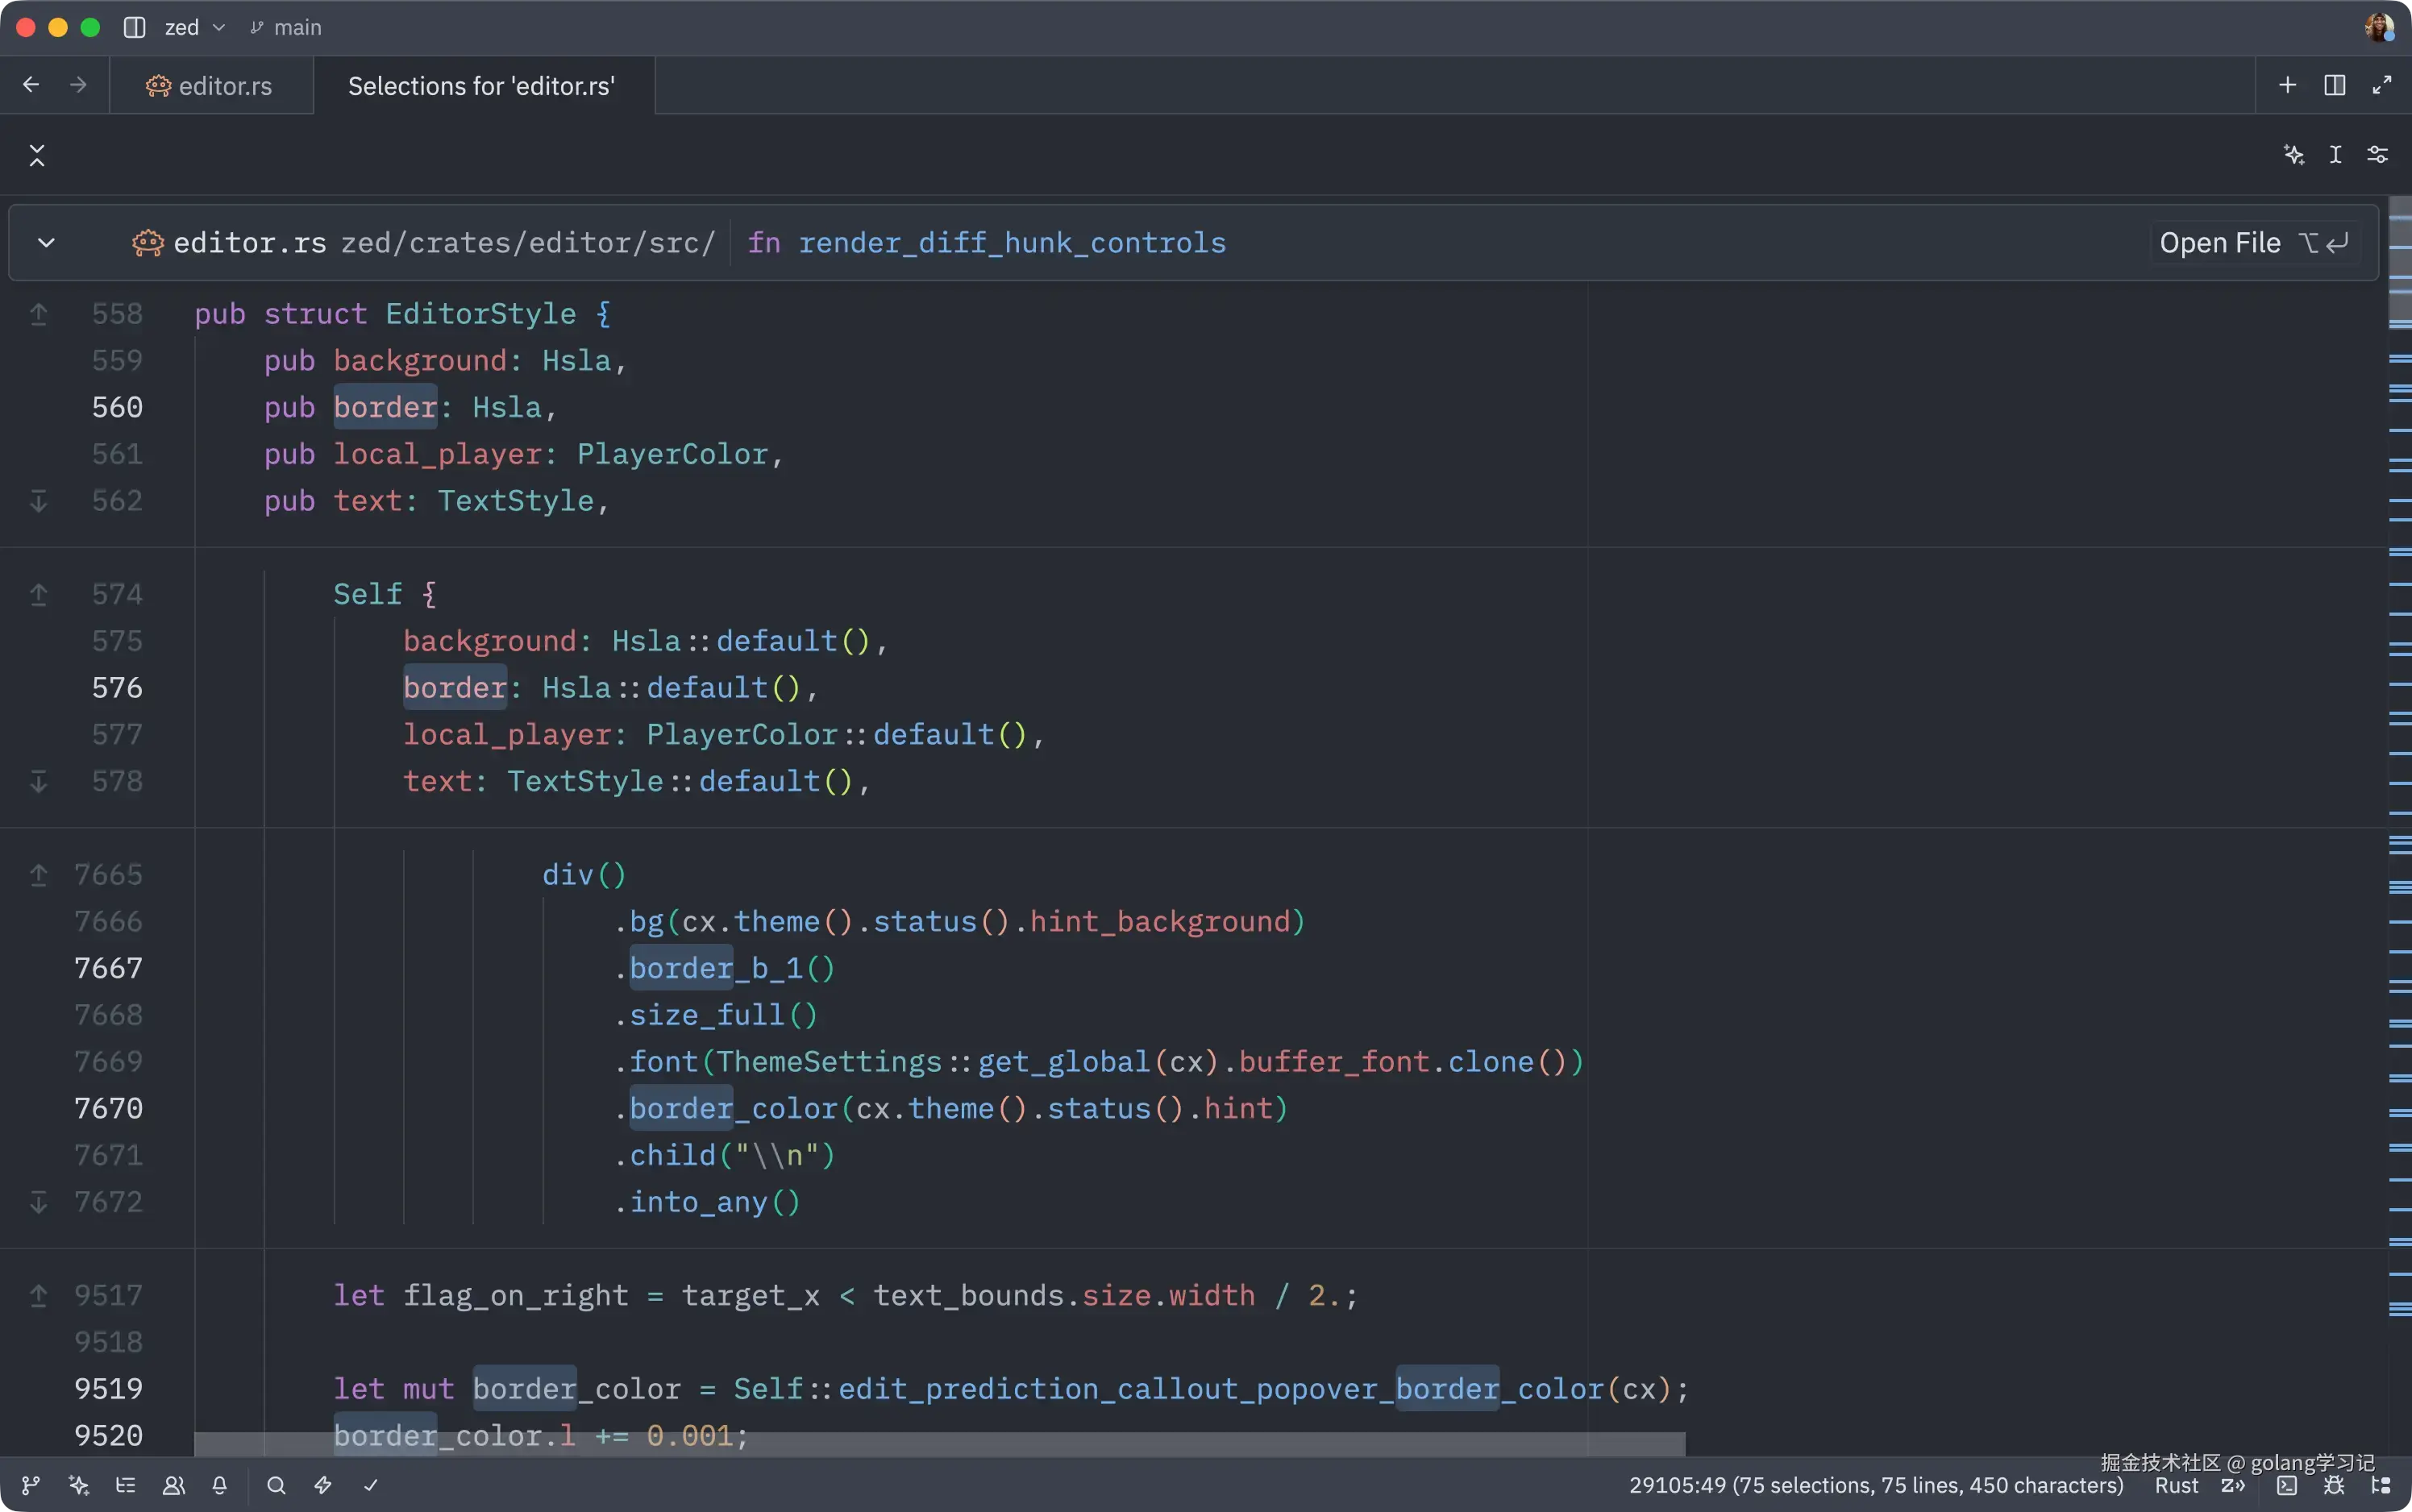Toggle the selections cursor icon in toolbar
The image size is (2412, 1512).
point(2335,154)
